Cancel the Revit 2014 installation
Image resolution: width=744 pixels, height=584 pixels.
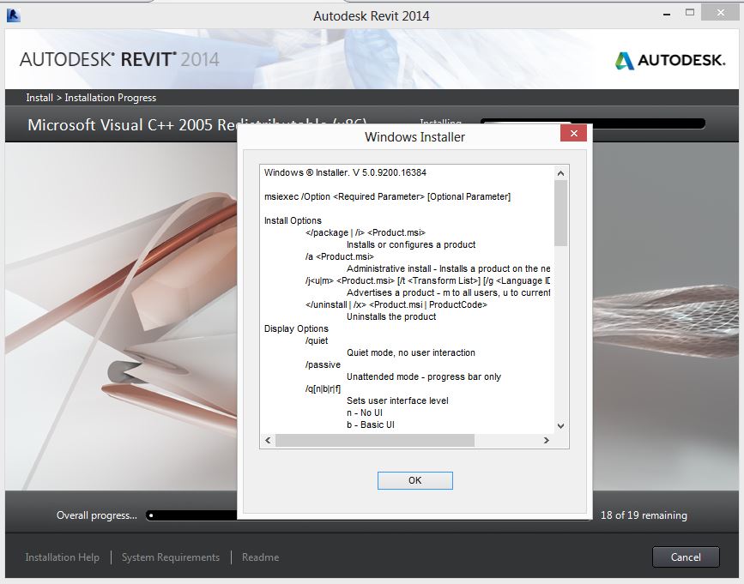685,557
